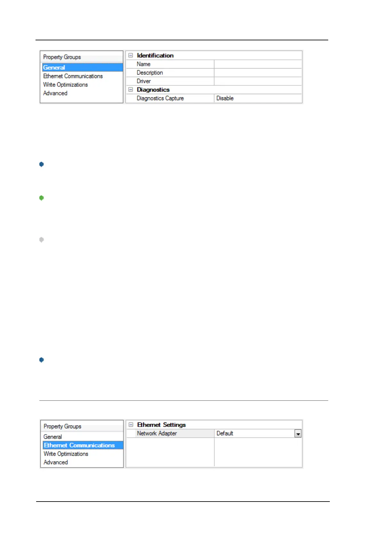This screenshot has height=539, width=381.
Task: Click the Name property label
Action: point(144,64)
